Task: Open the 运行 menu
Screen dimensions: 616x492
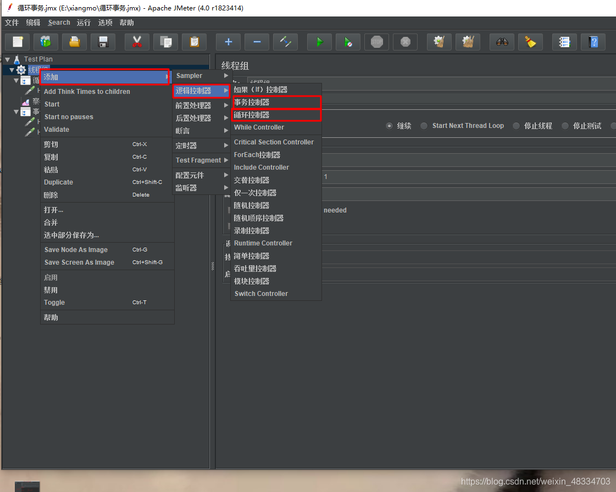Action: (84, 23)
